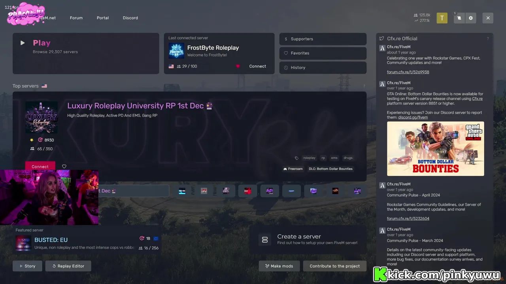Screen dimensions: 506x284
Task: Click the Freeroam game type badge
Action: [x=293, y=169]
